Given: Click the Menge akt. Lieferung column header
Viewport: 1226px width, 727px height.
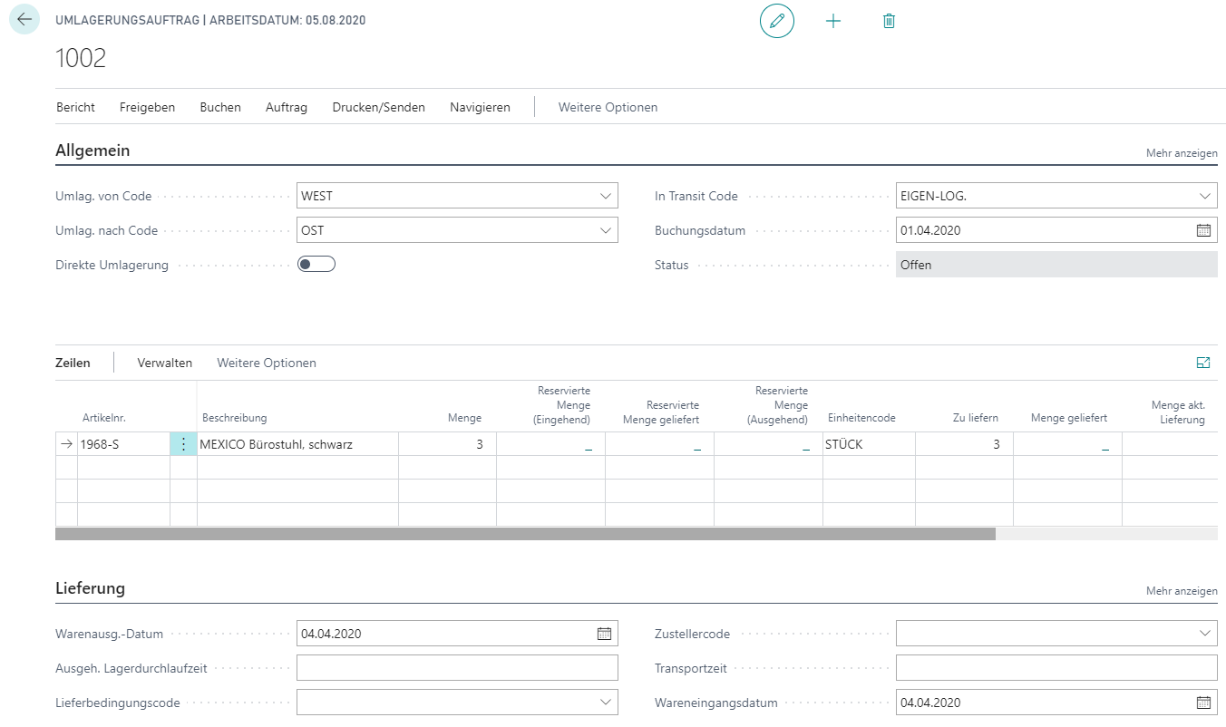Looking at the screenshot, I should pos(1178,412).
